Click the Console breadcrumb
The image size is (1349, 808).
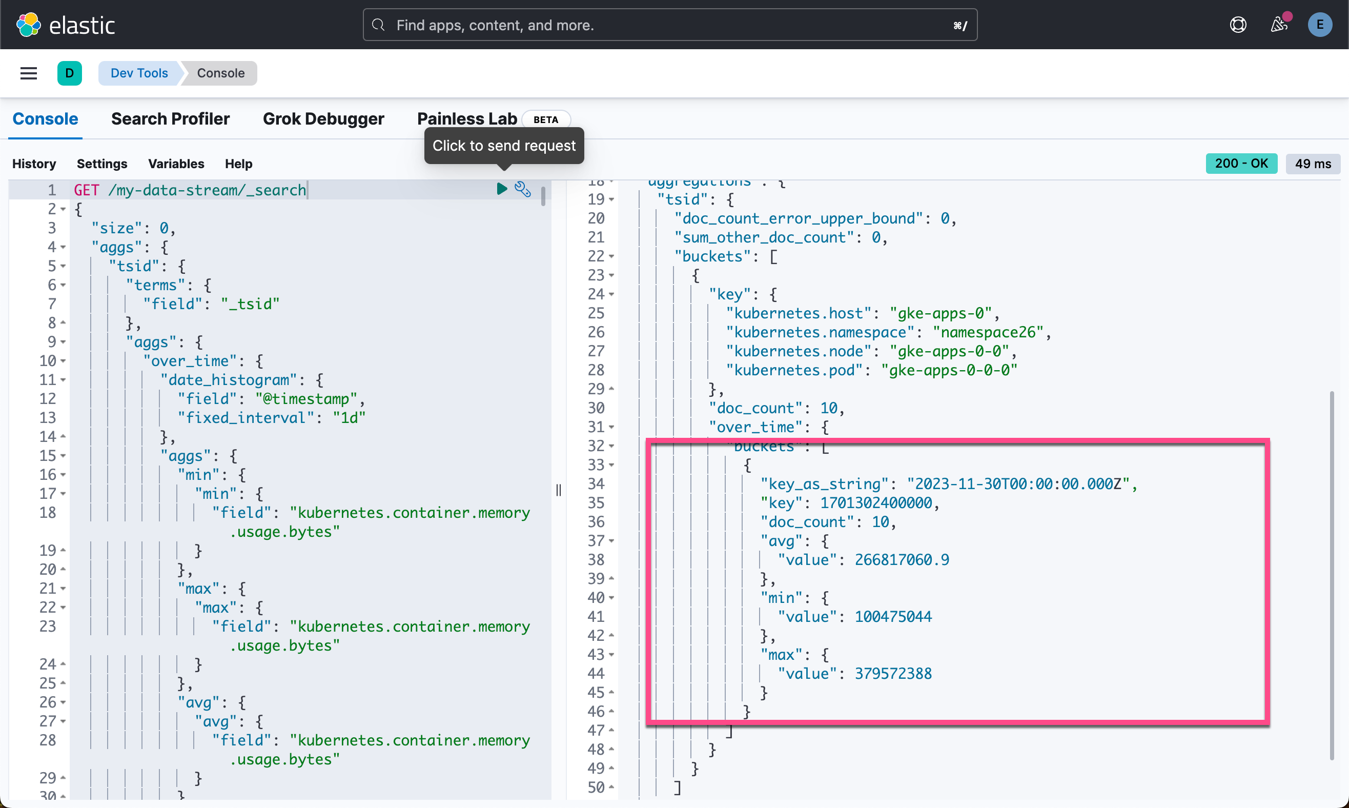point(221,73)
